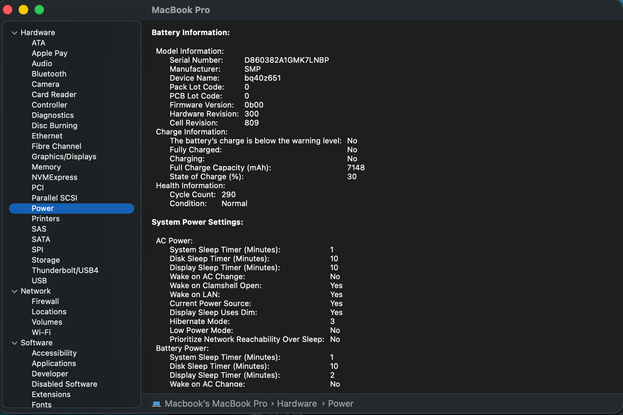623x415 pixels.
Task: Show Wi-Fi information
Action: (41, 333)
